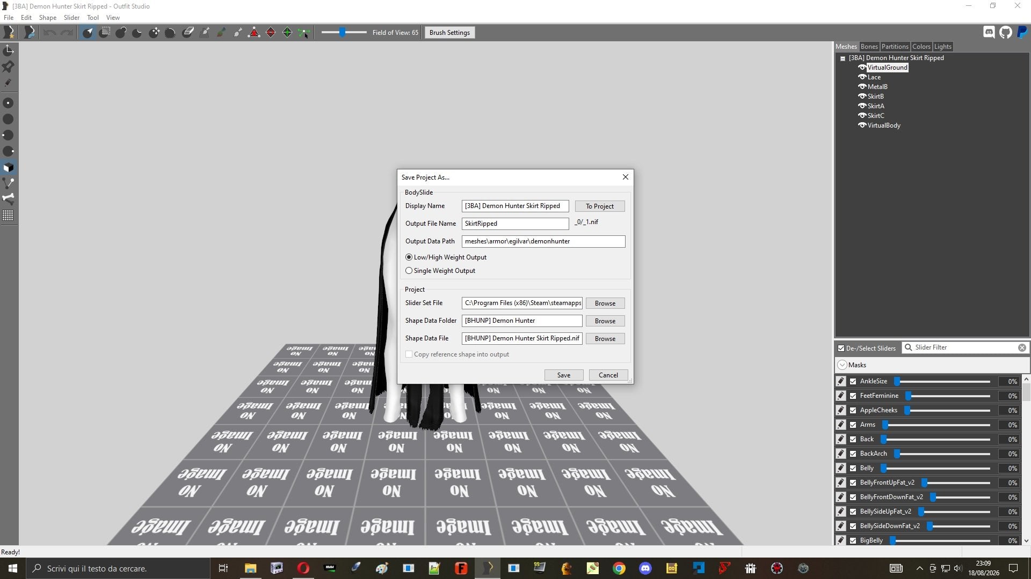This screenshot has height=579, width=1031.
Task: Open the PayPal donate icon
Action: (1022, 32)
